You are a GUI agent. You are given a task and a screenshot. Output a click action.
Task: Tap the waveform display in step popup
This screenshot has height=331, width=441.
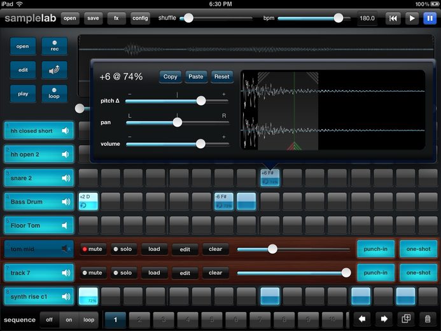333,109
